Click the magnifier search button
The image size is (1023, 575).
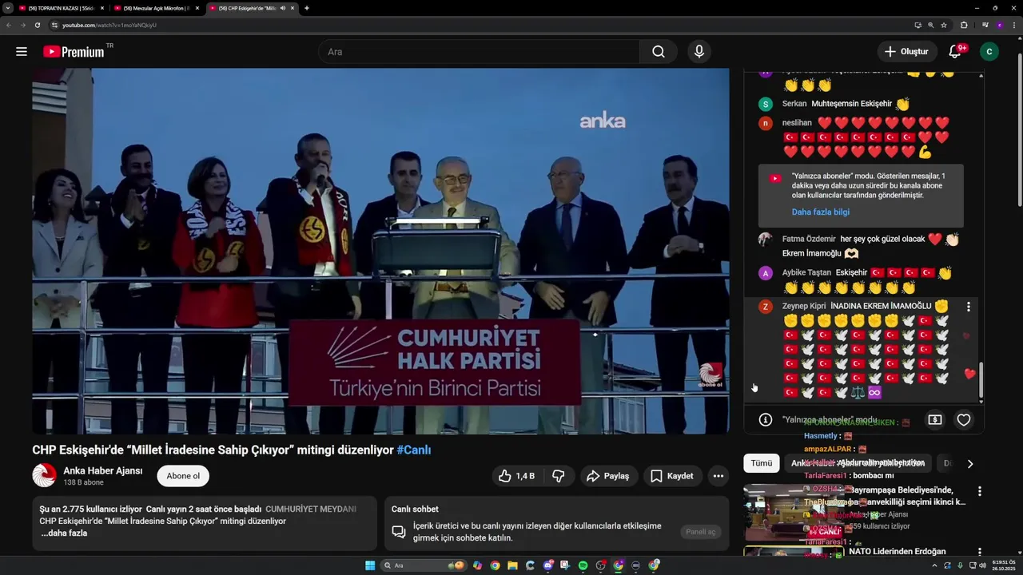(x=658, y=52)
